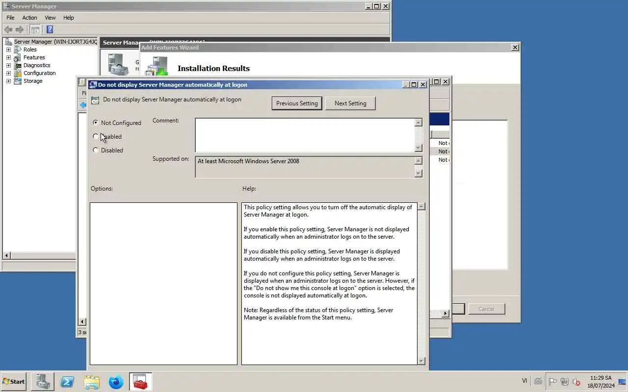628x392 pixels.
Task: Expand the Diagnostics tree node
Action: [8, 65]
